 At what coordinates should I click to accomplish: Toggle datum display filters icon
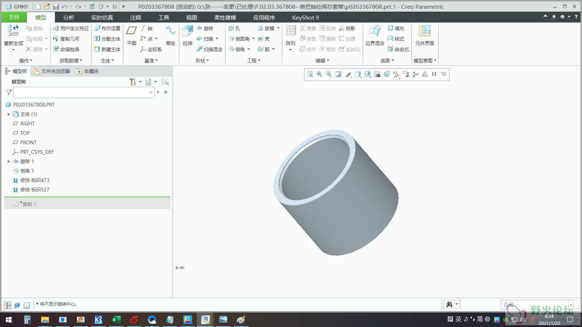[x=396, y=74]
